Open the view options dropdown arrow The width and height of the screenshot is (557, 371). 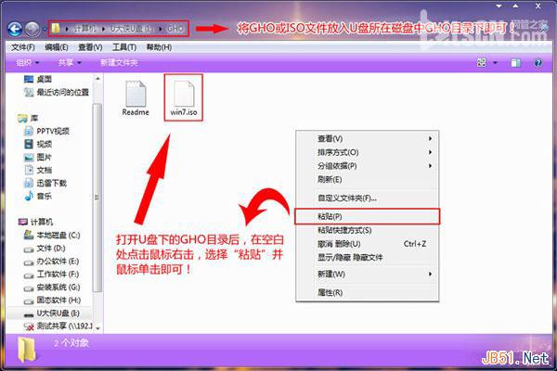[x=495, y=63]
